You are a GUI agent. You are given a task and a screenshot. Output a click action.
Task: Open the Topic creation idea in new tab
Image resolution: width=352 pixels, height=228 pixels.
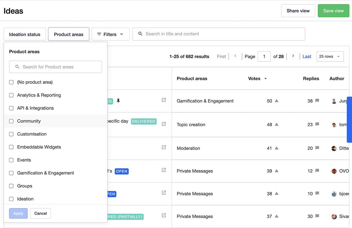pos(164,124)
